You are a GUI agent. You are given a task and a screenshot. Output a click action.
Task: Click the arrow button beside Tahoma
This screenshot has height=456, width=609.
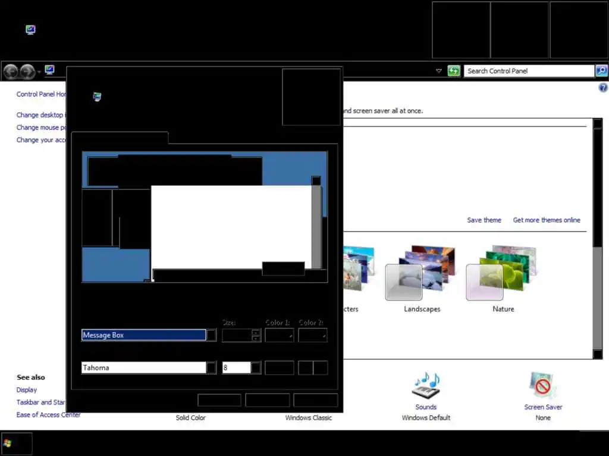211,368
